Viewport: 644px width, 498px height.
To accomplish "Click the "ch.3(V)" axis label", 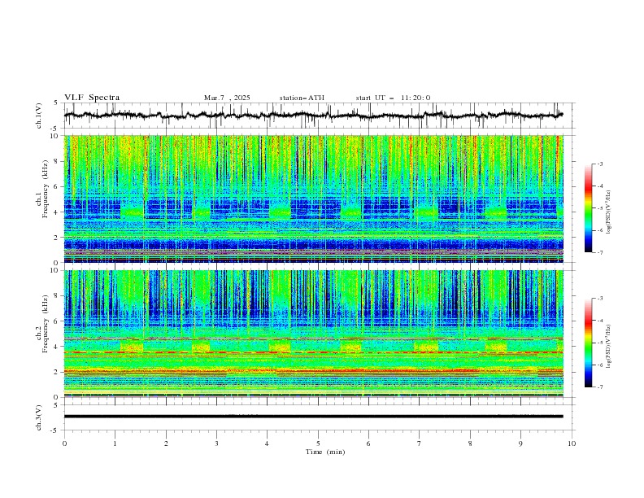I will point(39,417).
